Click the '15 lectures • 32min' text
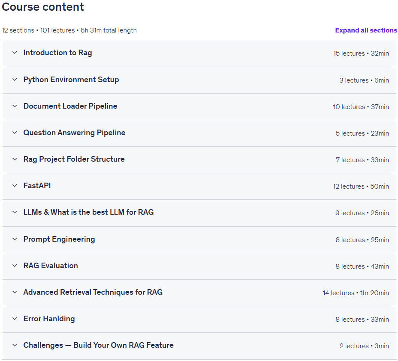Screen dimensions: 398x361 361,53
